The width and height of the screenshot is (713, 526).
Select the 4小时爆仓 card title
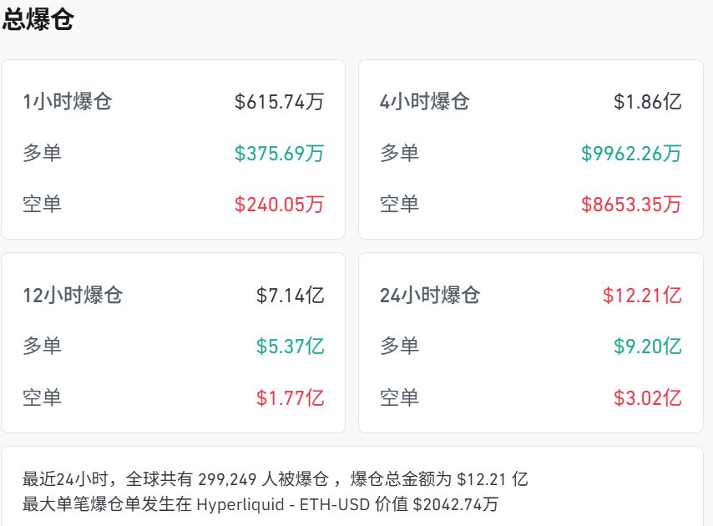[425, 103]
